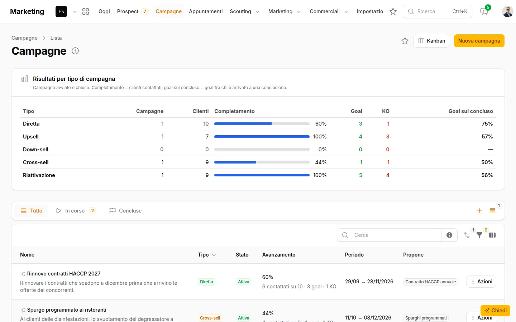Show the Concluse campaigns tab
This screenshot has width=516, height=322.
point(125,211)
